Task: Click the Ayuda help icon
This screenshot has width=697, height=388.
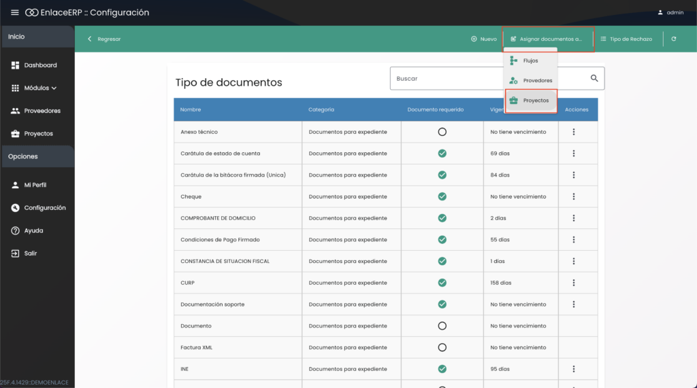Action: 15,230
